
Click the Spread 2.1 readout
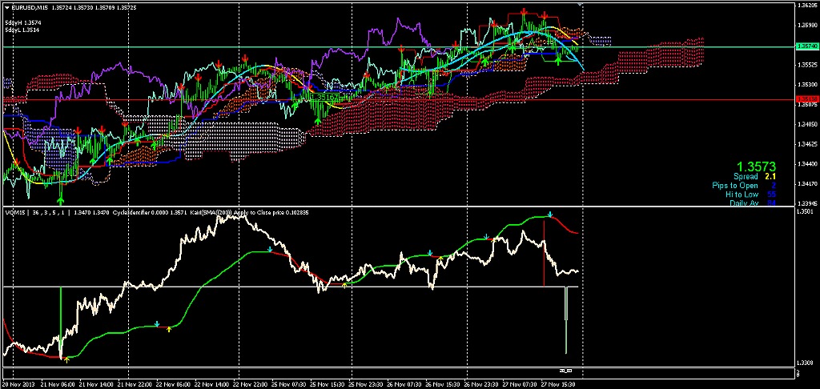click(754, 177)
